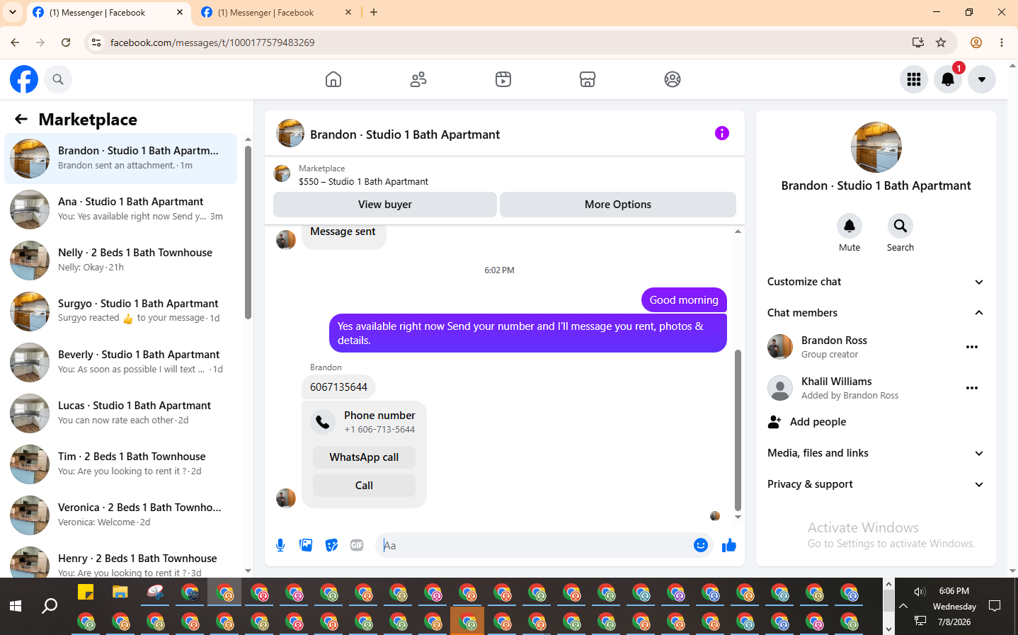Record a voice clip with microphone icon

280,545
